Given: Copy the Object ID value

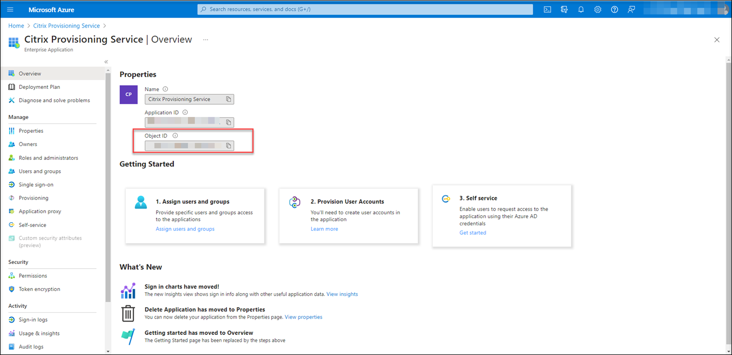Looking at the screenshot, I should 228,145.
